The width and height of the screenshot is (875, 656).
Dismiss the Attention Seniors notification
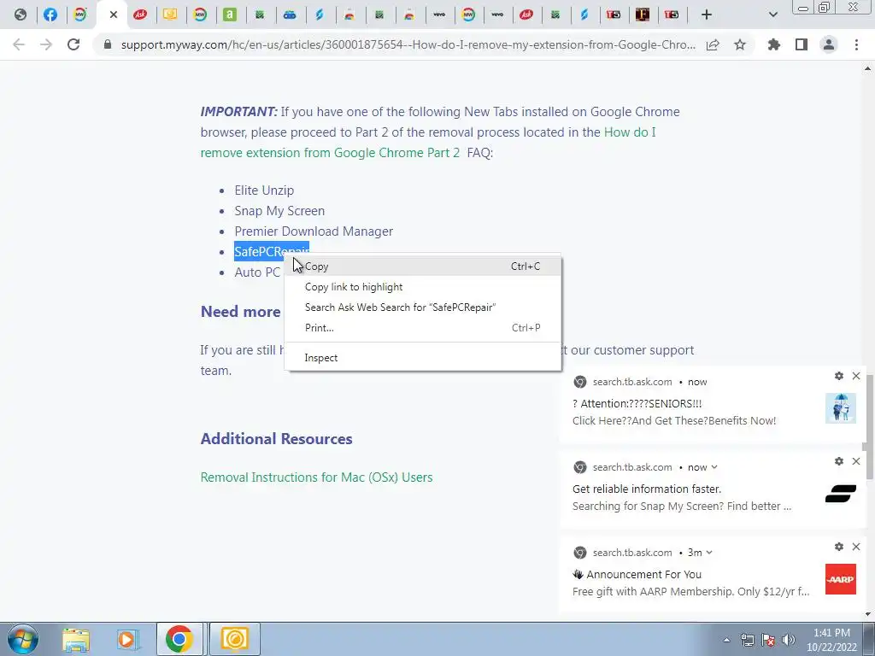click(856, 376)
